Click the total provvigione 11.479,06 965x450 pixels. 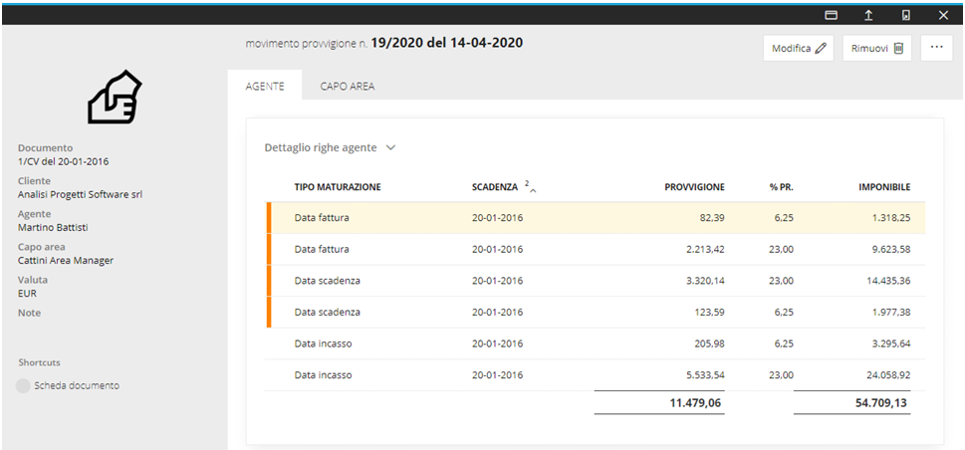tap(695, 403)
